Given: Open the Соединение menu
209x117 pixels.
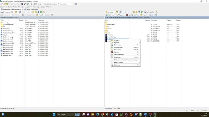Looking at the screenshot, I should pyautogui.click(x=28, y=7).
